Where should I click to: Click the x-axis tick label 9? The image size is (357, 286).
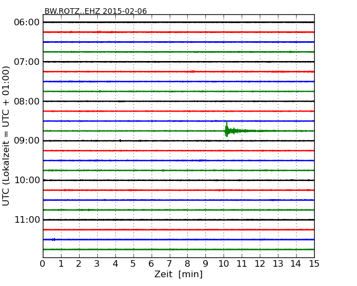tap(205, 263)
